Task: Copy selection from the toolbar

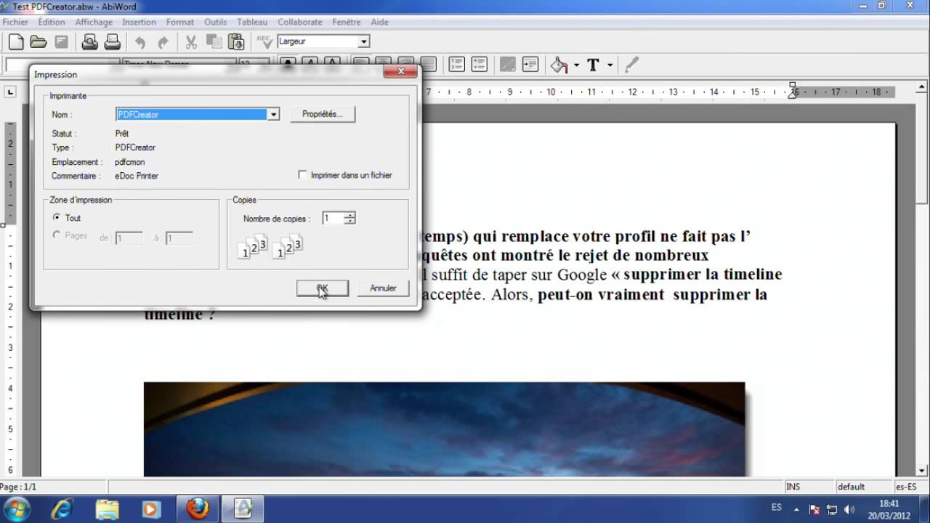Action: coord(214,42)
